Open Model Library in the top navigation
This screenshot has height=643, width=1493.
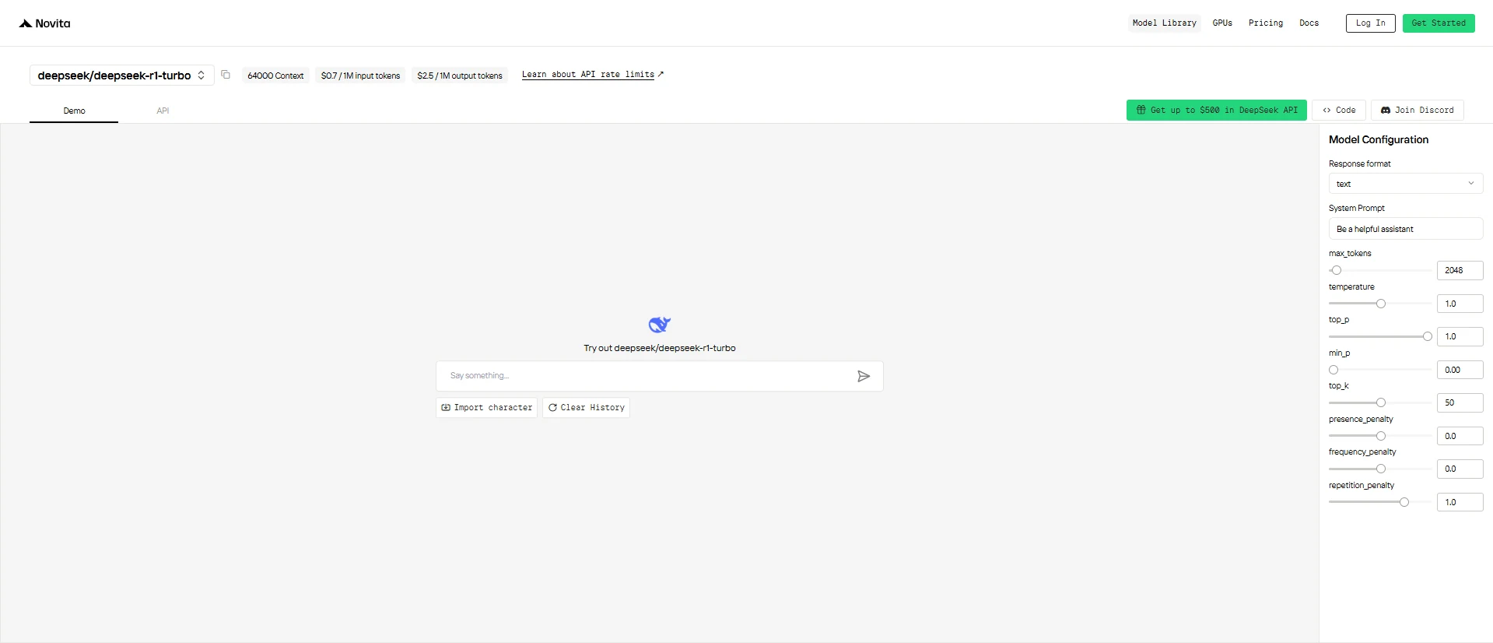(x=1164, y=23)
